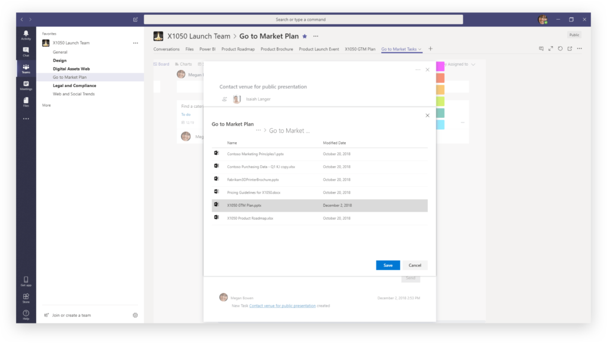This screenshot has width=607, height=343.
Task: Open Product Launch Event tab
Action: (x=319, y=49)
